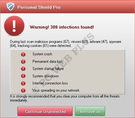Screen dimensions: 135x118
Task: Click the alert icon beside Permanent data loss
Action: 23,61
